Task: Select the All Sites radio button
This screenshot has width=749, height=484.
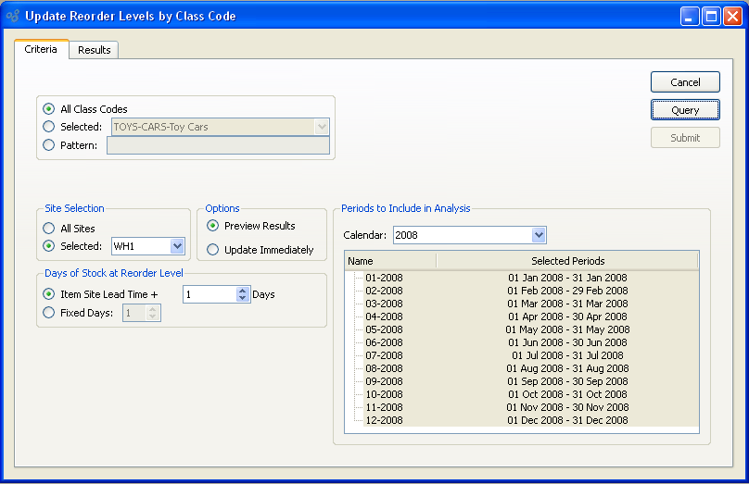Action: coord(49,229)
